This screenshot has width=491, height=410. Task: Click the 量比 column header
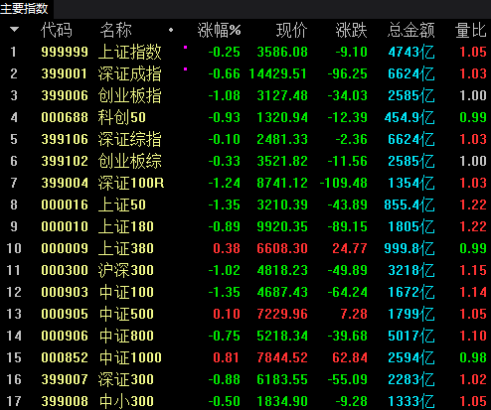pyautogui.click(x=471, y=30)
